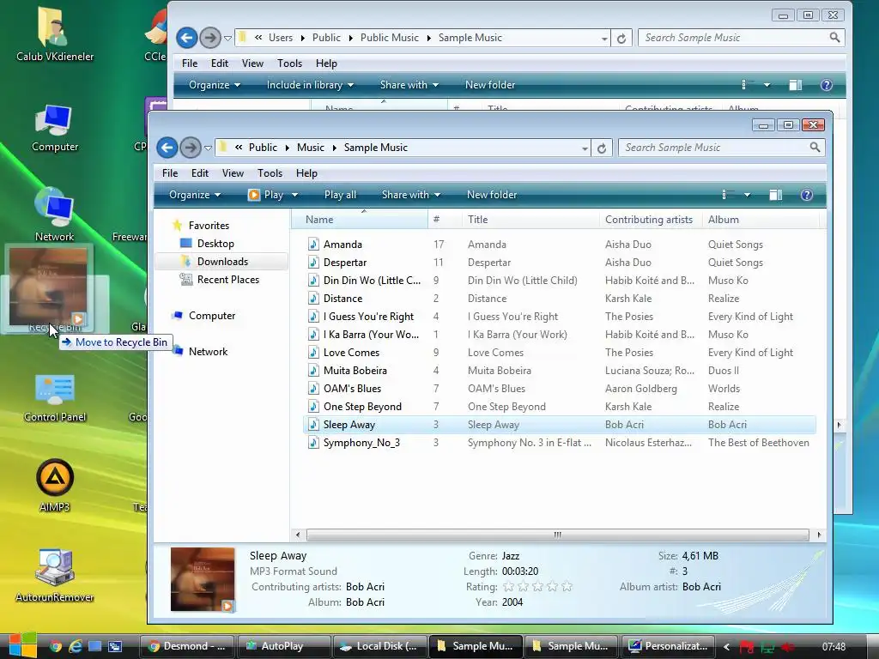Change view icon in front window toolbar
The image size is (879, 659).
coord(724,195)
